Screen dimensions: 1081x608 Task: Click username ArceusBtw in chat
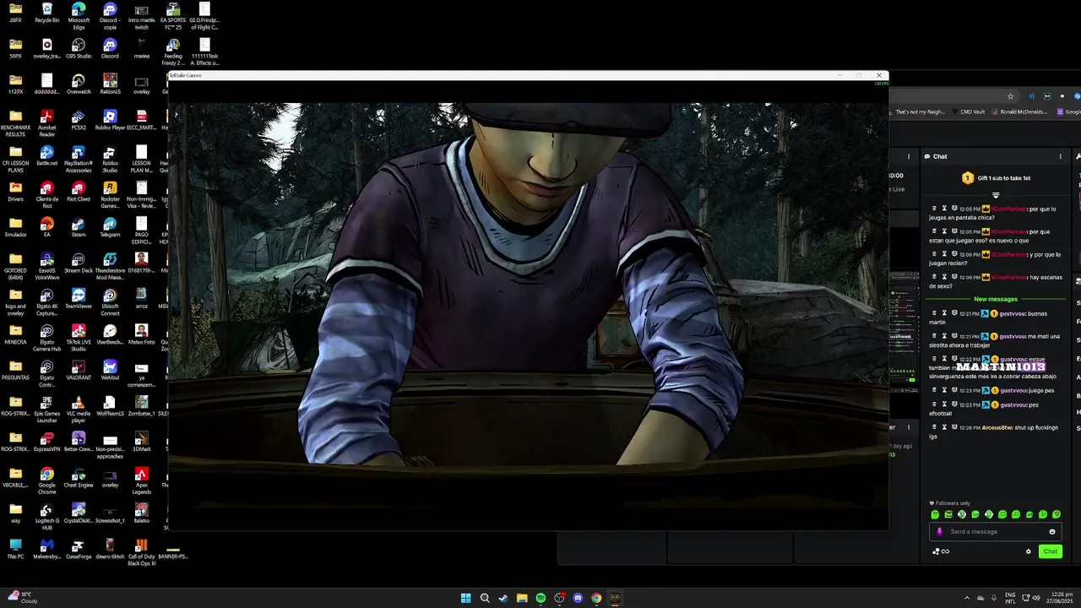click(x=997, y=427)
